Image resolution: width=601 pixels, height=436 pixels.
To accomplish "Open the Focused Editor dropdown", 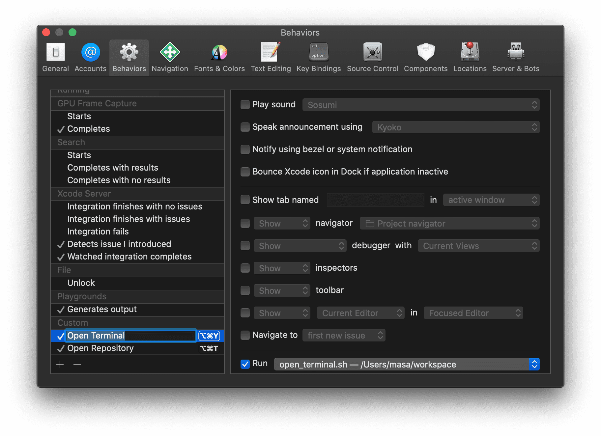I will pyautogui.click(x=473, y=313).
